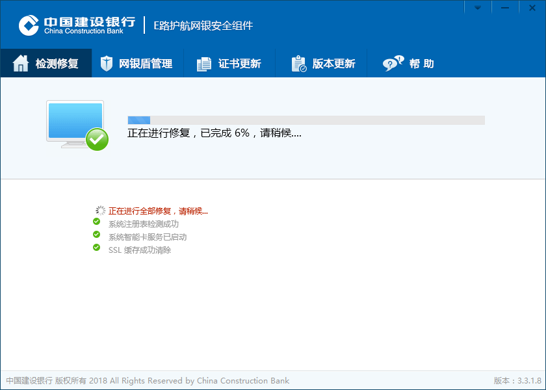Image resolution: width=546 pixels, height=390 pixels.
Task: Click the China Construction Bank logo
Action: click(27, 25)
